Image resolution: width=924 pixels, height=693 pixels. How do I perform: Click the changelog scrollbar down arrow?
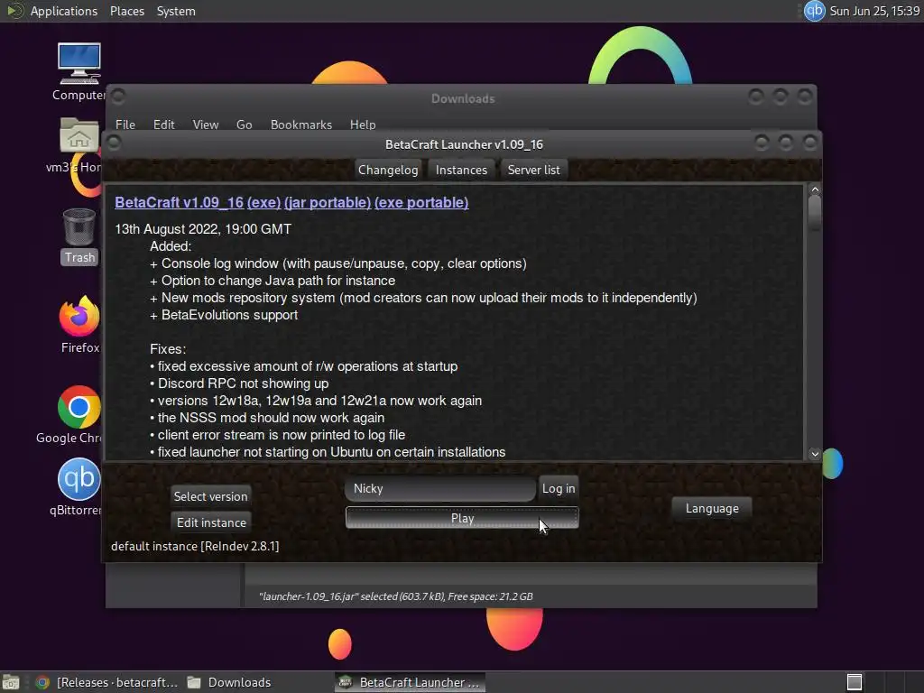tap(815, 453)
